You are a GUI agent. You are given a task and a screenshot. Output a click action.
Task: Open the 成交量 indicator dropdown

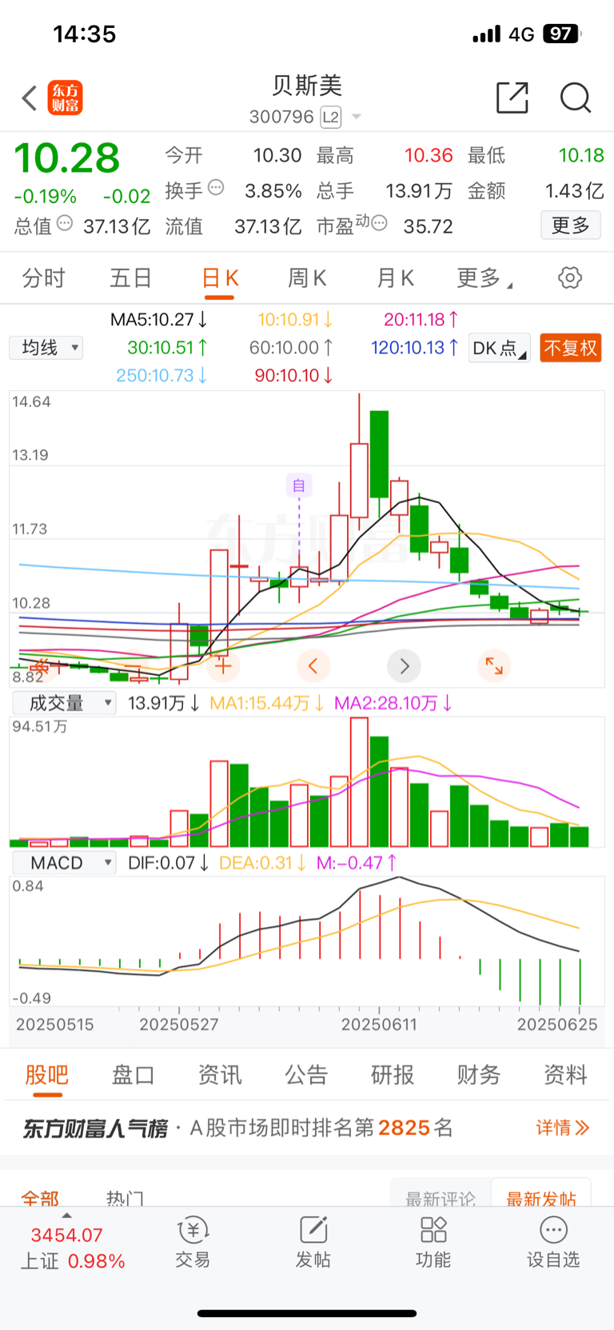64,703
